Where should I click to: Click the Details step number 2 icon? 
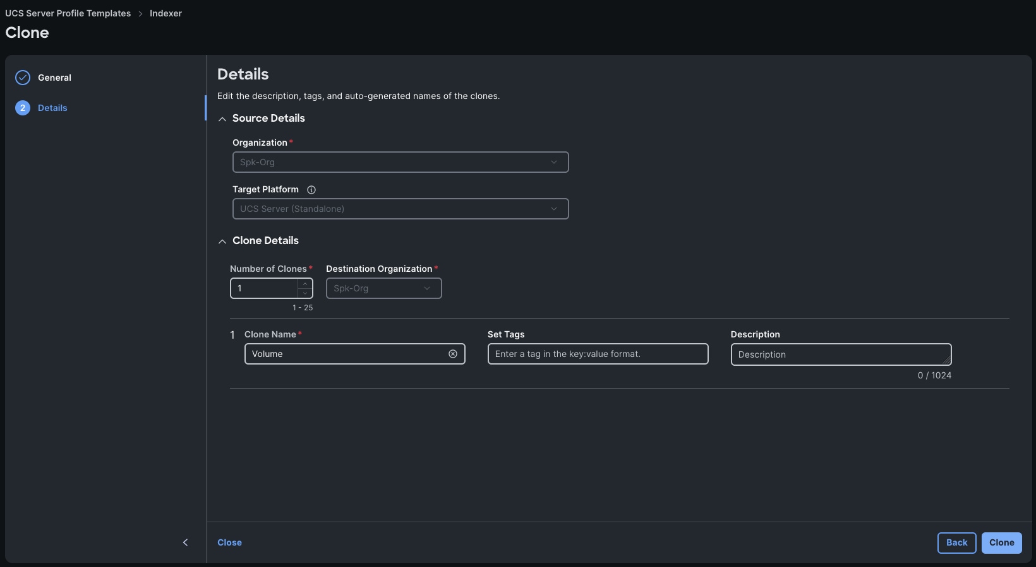[23, 108]
